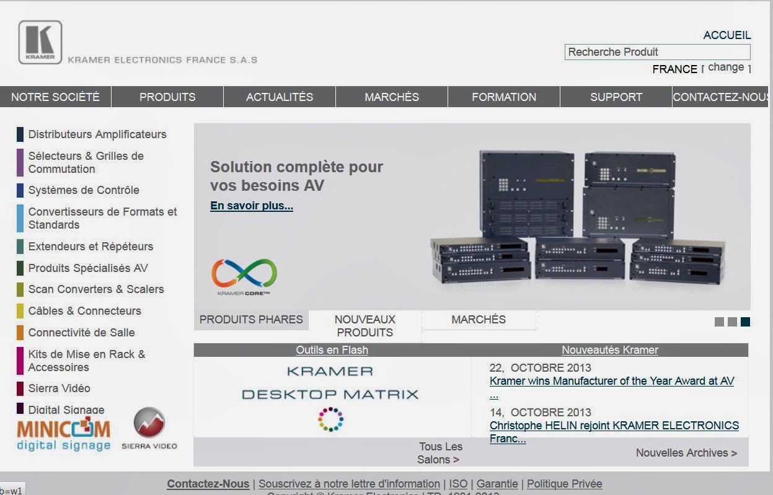Open Systèmes de Contrôle category
This screenshot has width=773, height=495.
click(84, 190)
